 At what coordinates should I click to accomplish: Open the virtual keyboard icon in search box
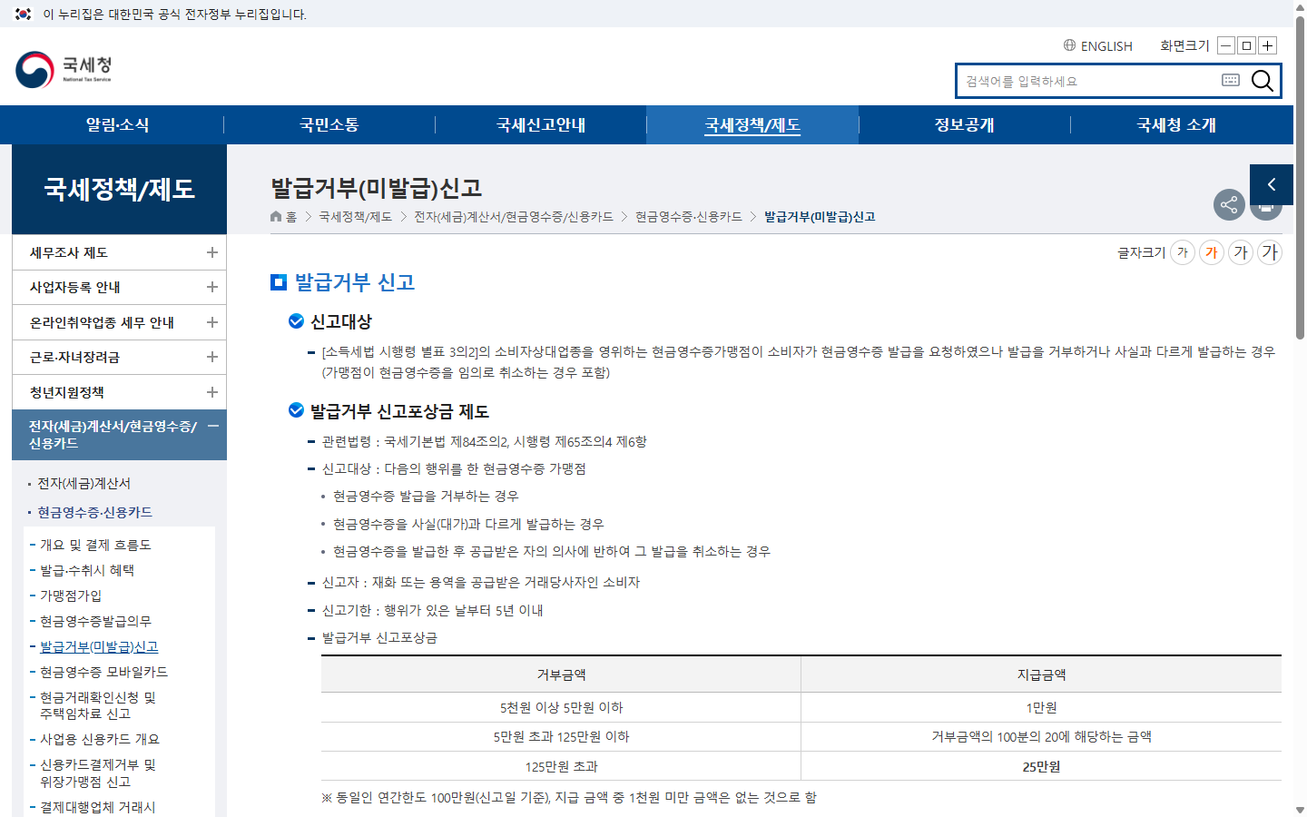[x=1231, y=80]
